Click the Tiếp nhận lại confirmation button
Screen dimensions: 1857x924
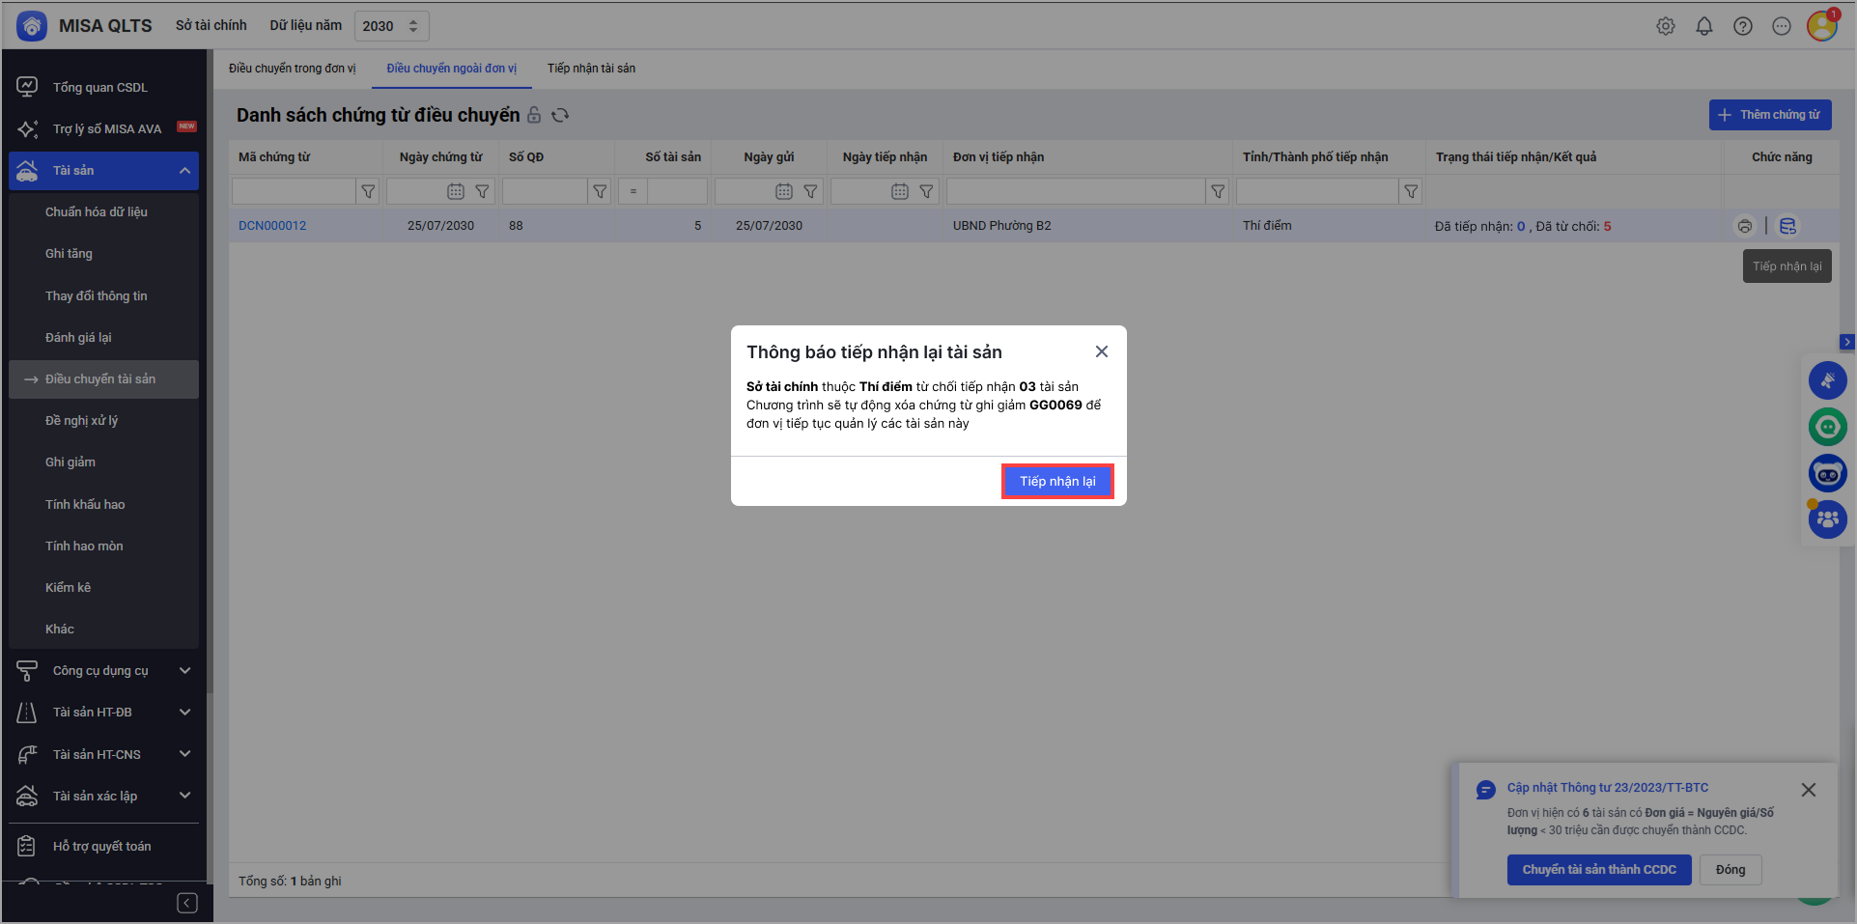1057,481
